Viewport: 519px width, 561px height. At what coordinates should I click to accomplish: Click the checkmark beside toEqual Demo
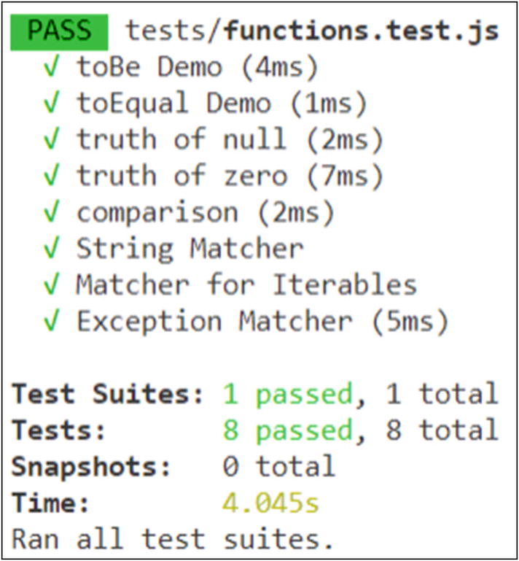[50, 104]
